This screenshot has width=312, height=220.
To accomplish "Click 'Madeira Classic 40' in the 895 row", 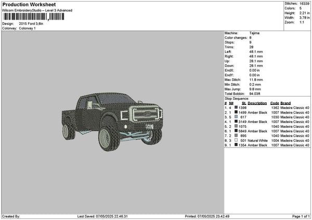I will point(295,136).
